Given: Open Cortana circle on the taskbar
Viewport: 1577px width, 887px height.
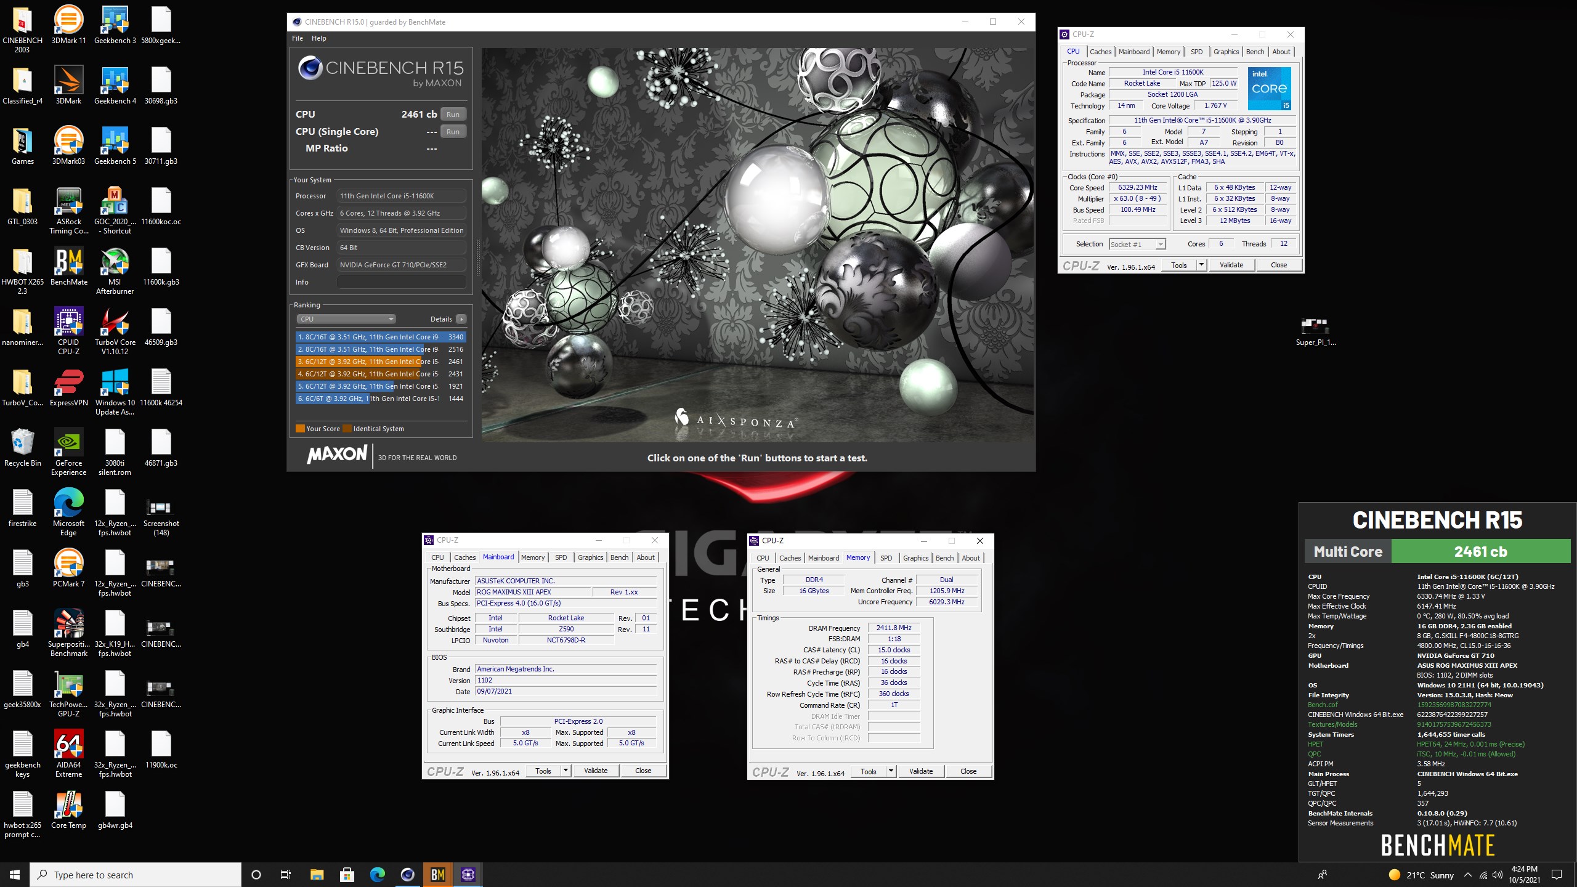Looking at the screenshot, I should click(x=256, y=874).
